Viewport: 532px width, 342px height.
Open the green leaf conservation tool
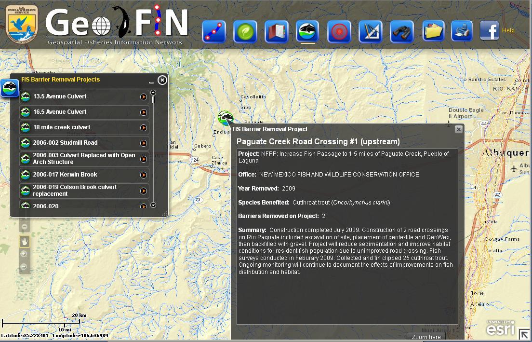pyautogui.click(x=245, y=30)
